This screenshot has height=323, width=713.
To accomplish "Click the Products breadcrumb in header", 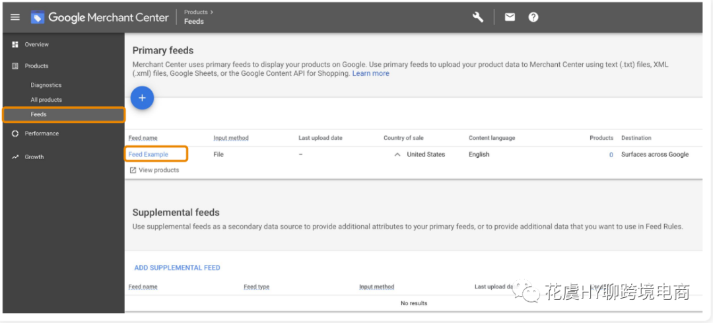I will (x=196, y=13).
